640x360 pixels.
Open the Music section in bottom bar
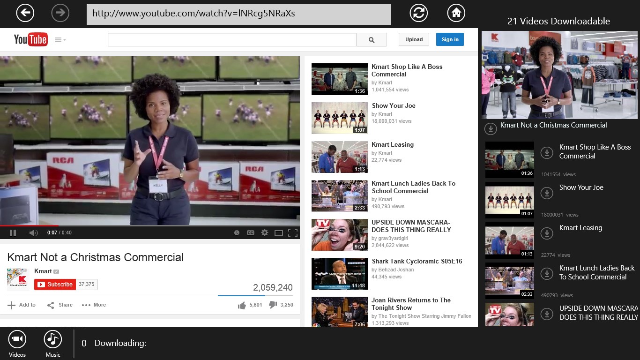(x=53, y=344)
